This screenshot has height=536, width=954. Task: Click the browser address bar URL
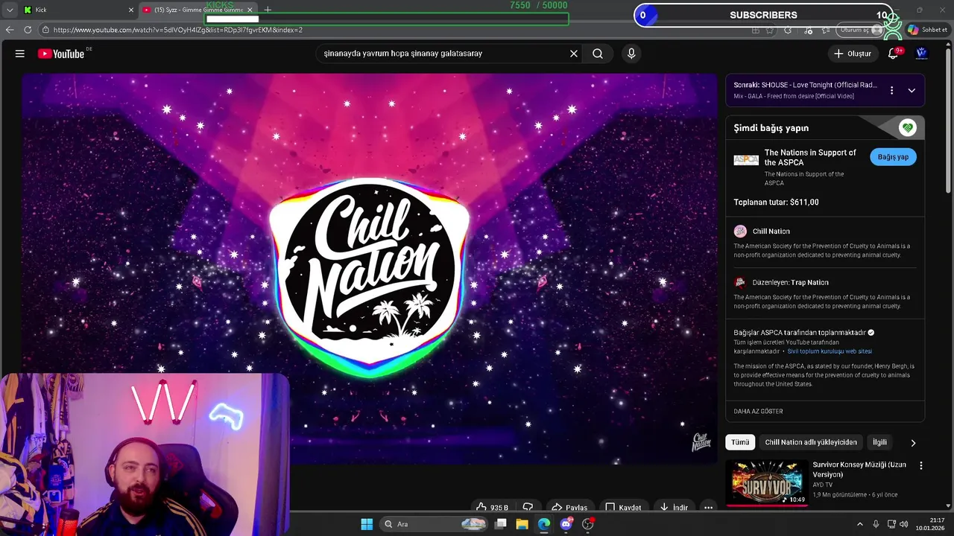click(178, 30)
